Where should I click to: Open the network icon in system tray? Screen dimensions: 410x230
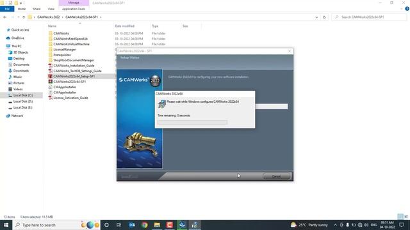(x=360, y=225)
